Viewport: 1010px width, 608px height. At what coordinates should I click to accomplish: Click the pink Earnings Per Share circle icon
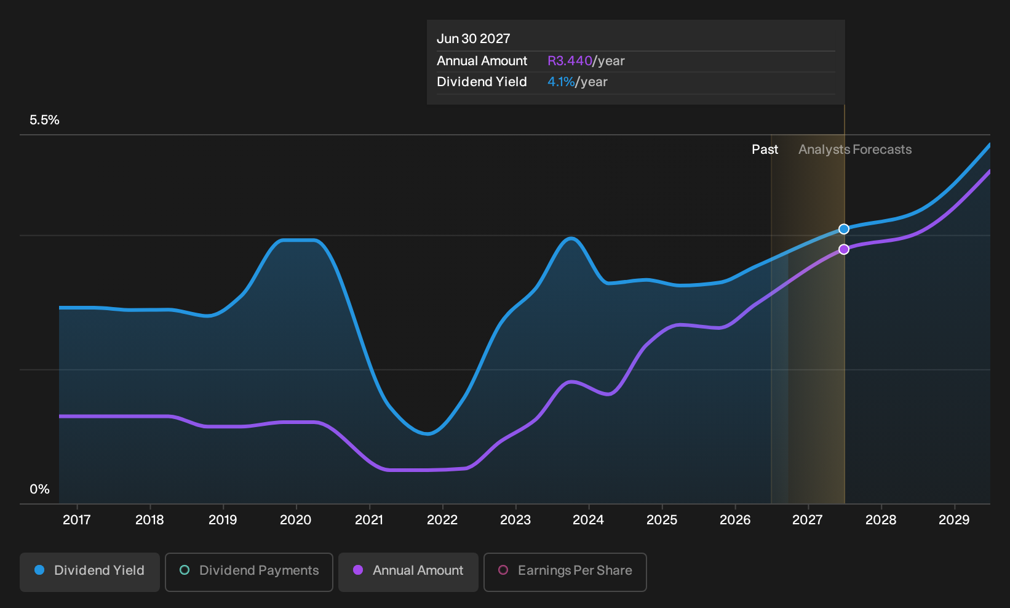(503, 570)
